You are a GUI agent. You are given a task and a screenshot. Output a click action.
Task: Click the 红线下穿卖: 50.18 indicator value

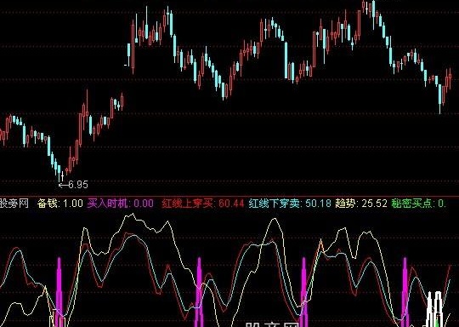tap(290, 204)
